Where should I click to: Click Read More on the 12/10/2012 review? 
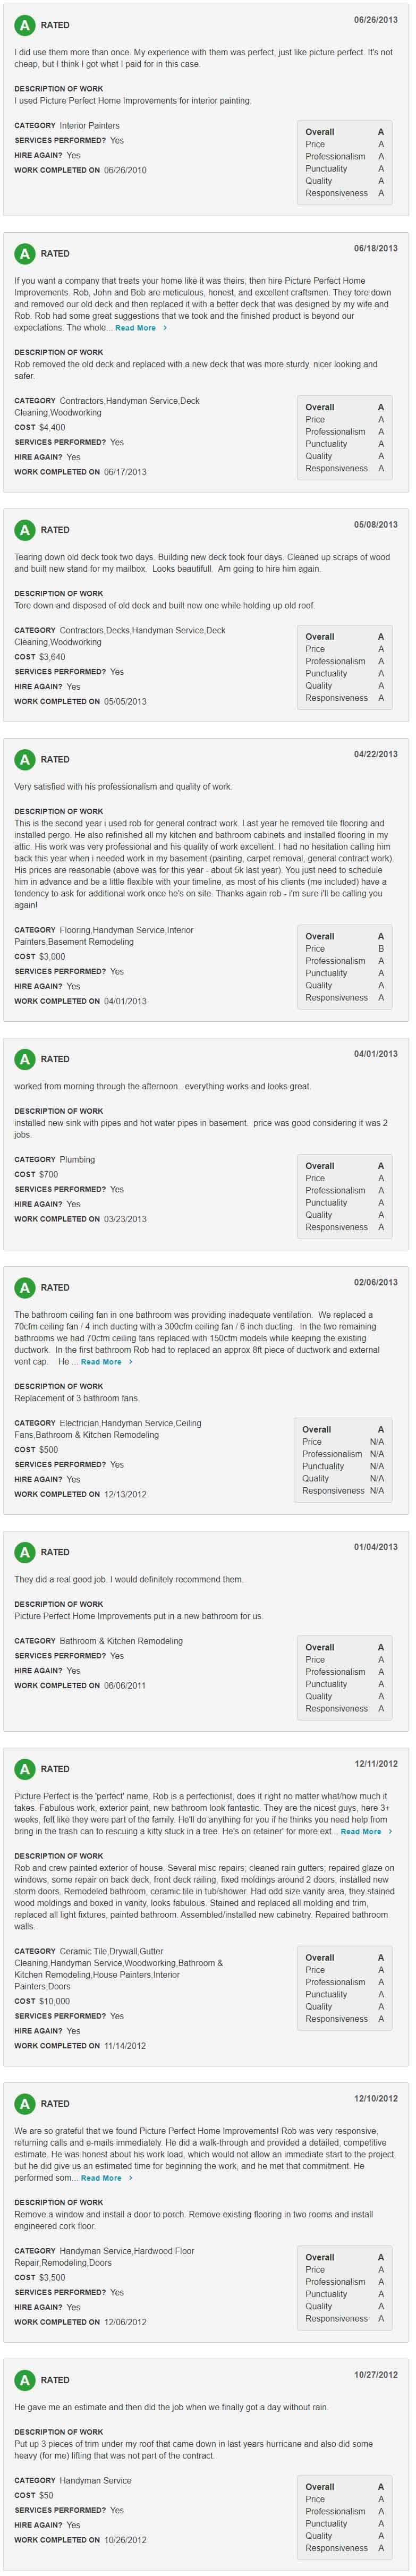click(101, 2178)
